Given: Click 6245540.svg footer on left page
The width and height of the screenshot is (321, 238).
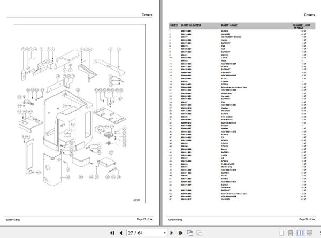Looking at the screenshot, I should point(13,220).
